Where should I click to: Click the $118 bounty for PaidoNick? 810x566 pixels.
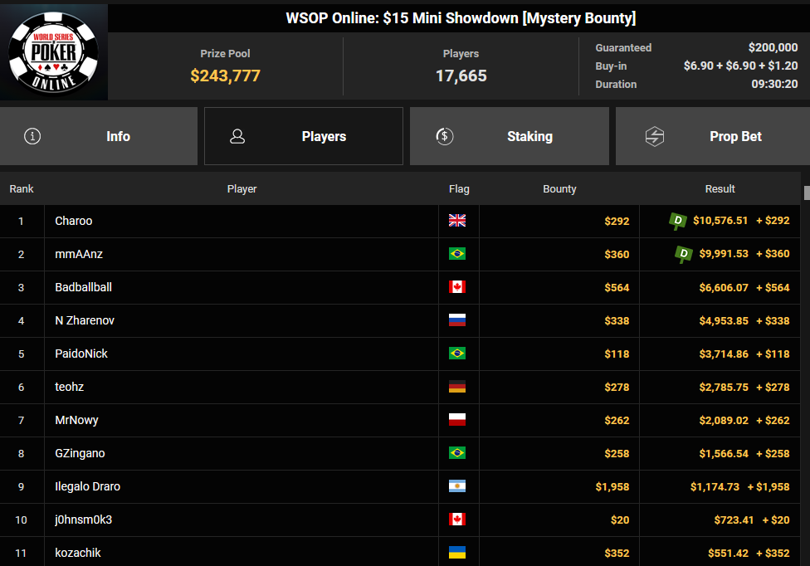coord(617,354)
